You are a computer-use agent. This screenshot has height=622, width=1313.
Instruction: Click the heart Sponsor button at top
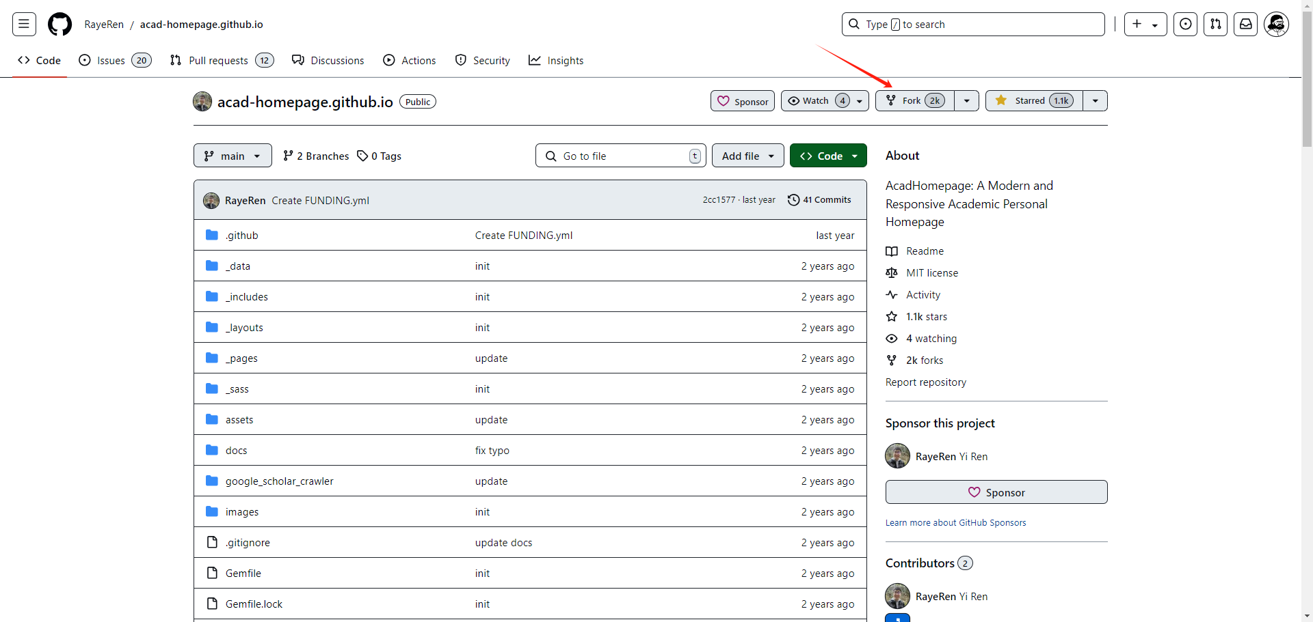coord(743,101)
